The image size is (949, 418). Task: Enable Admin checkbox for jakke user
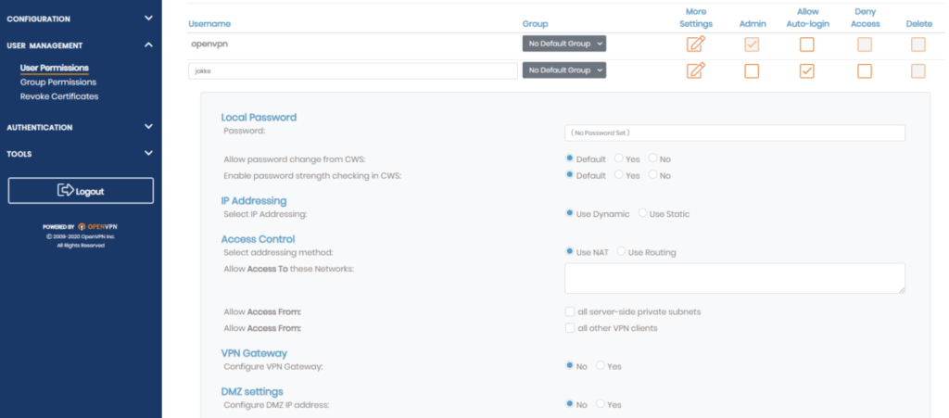click(x=752, y=71)
